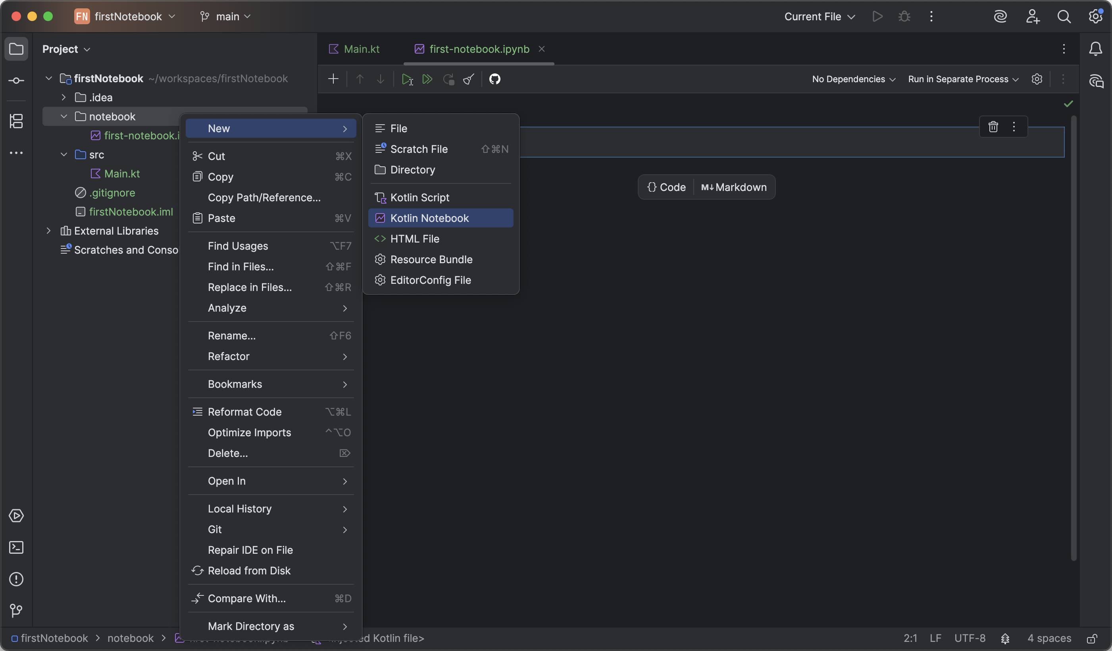Choose Kotlin Script from New submenu
The height and width of the screenshot is (651, 1112).
441,197
